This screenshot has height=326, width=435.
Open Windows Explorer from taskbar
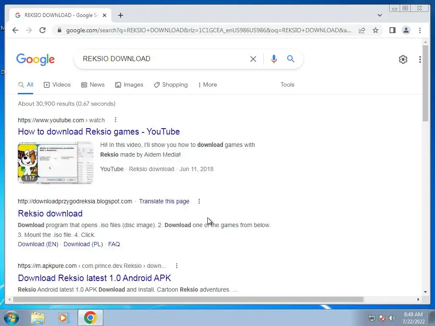click(38, 318)
